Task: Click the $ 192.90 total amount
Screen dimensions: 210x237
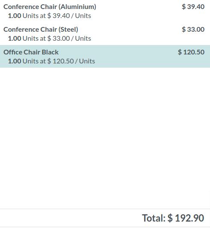Action: tap(186, 218)
